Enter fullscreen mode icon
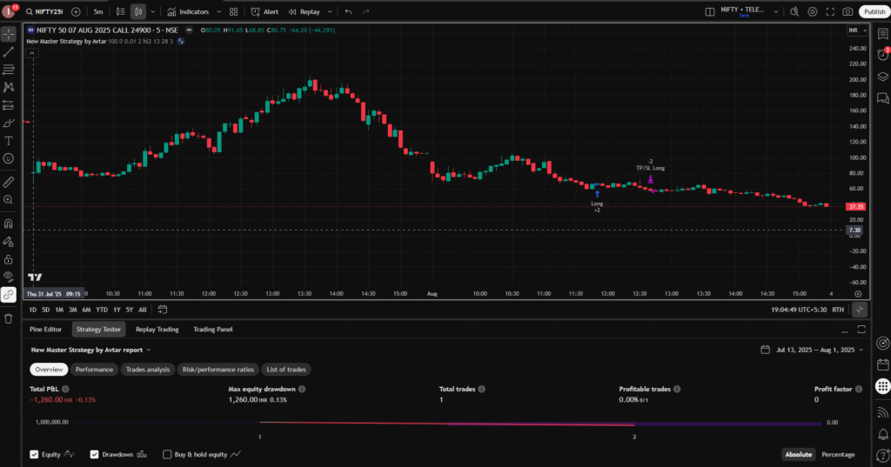Viewport: 891px width, 467px height. pyautogui.click(x=830, y=12)
